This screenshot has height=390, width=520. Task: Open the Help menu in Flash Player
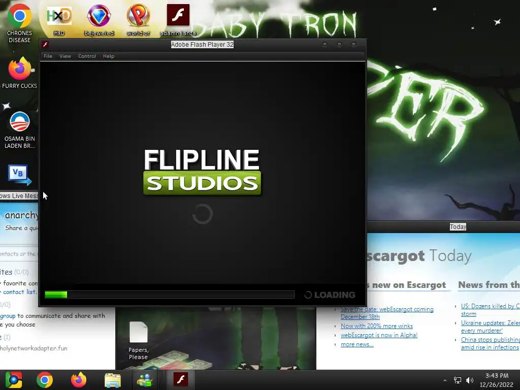pos(109,56)
